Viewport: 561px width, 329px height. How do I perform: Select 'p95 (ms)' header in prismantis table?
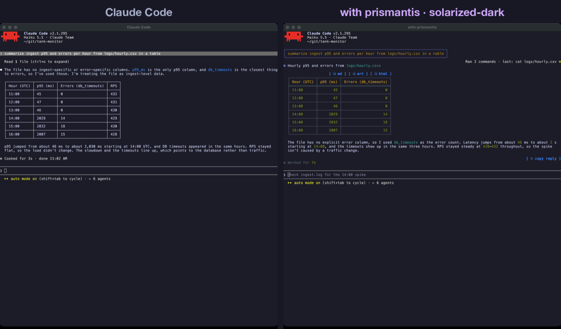[x=329, y=82]
